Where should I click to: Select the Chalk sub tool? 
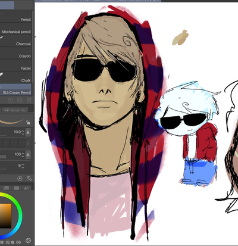coord(15,77)
